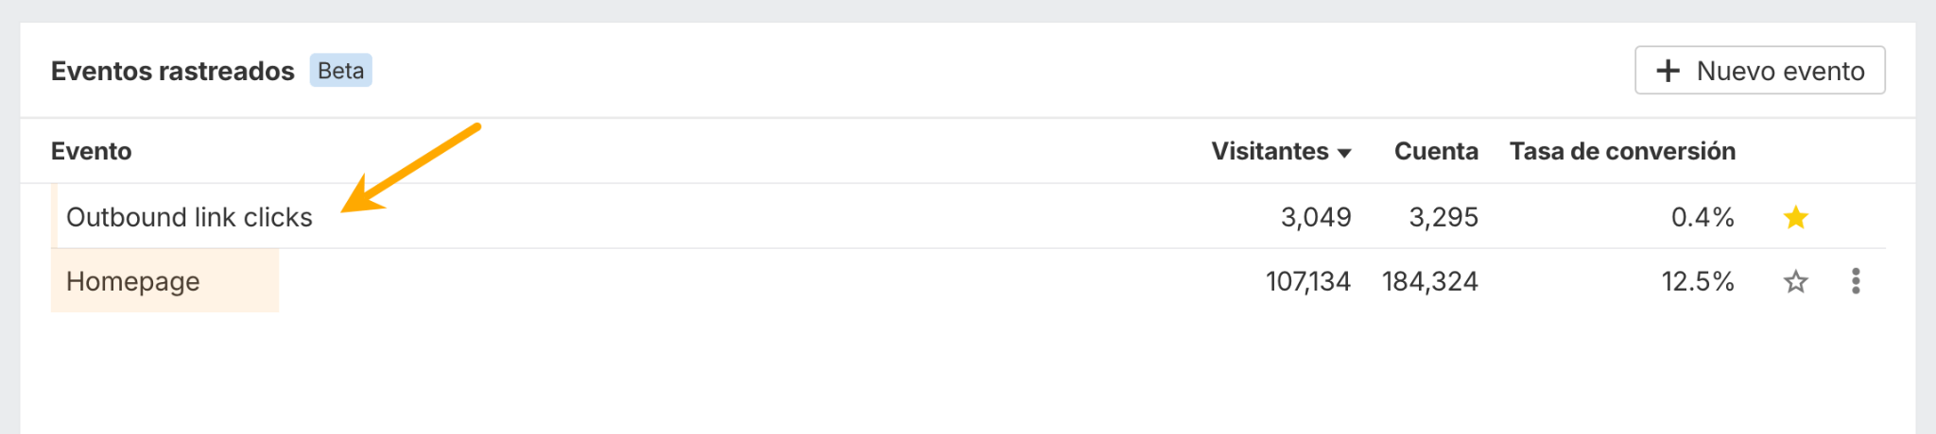Click the Homepage visitors value 107,134
The height and width of the screenshot is (434, 1936).
click(1308, 281)
